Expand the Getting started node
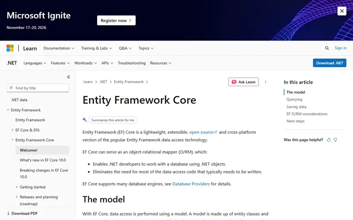 coord(17,187)
